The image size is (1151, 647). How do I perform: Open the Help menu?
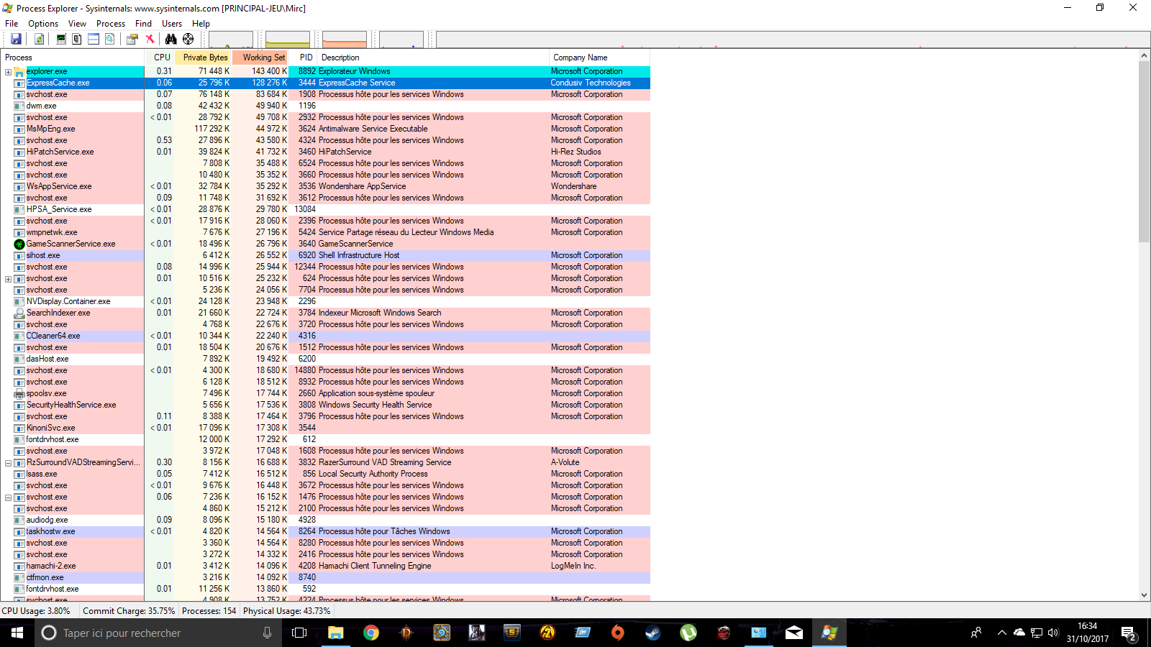[x=201, y=24]
